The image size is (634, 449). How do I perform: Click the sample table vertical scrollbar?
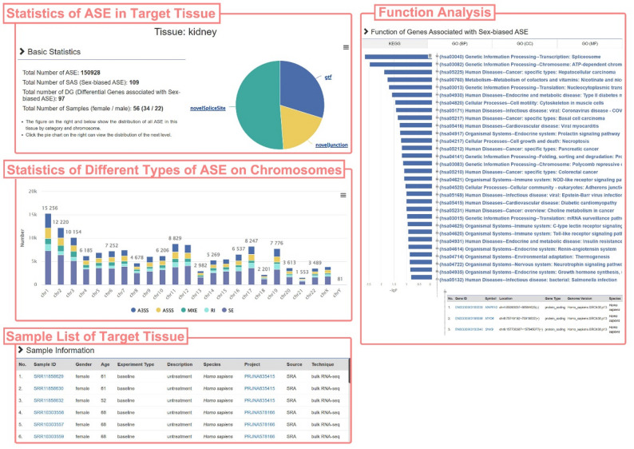pyautogui.click(x=350, y=372)
